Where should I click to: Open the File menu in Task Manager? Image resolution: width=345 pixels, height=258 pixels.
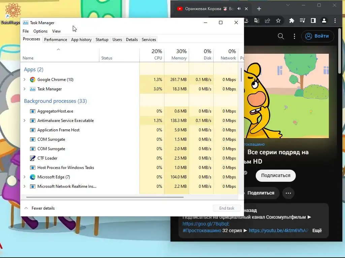pyautogui.click(x=26, y=31)
